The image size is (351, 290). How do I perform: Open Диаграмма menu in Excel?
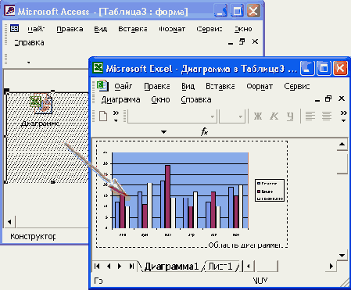[x=120, y=99]
